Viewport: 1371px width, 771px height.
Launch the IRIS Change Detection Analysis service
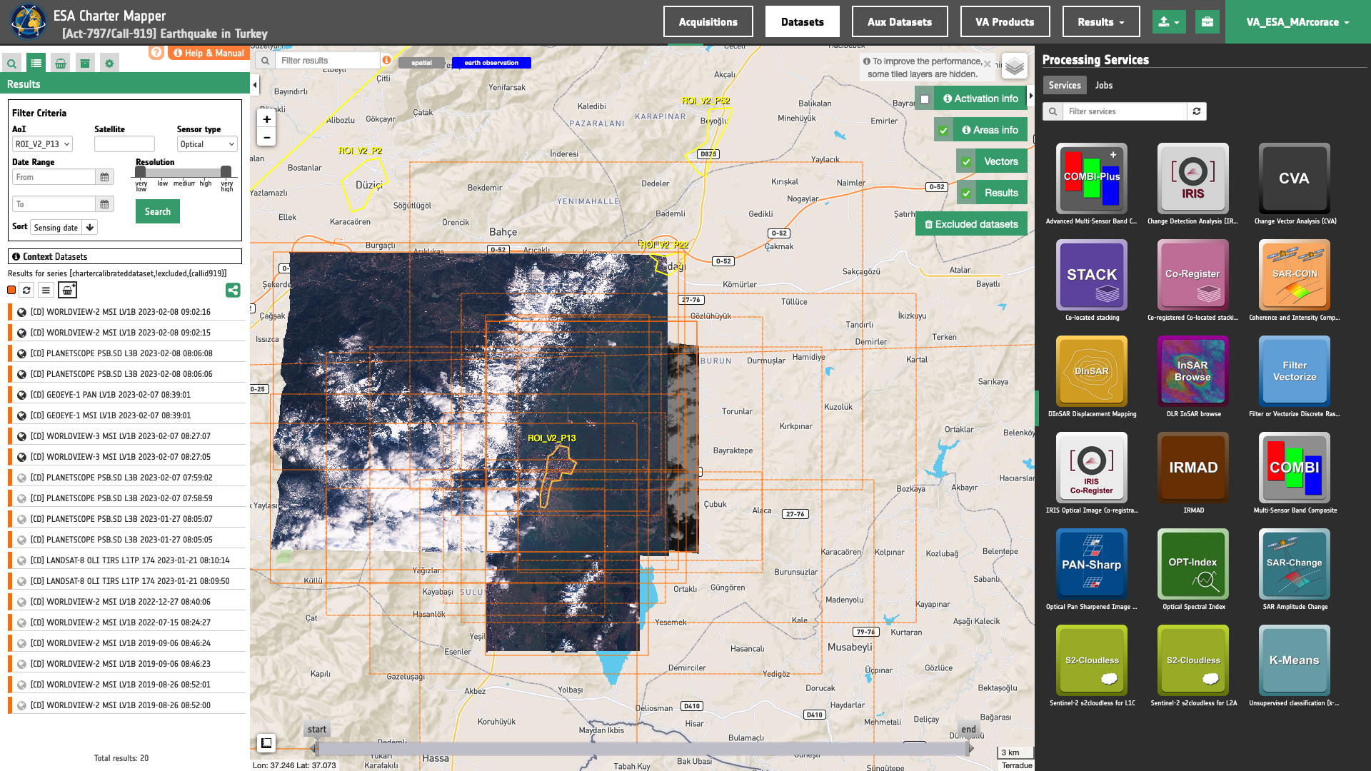pyautogui.click(x=1193, y=178)
